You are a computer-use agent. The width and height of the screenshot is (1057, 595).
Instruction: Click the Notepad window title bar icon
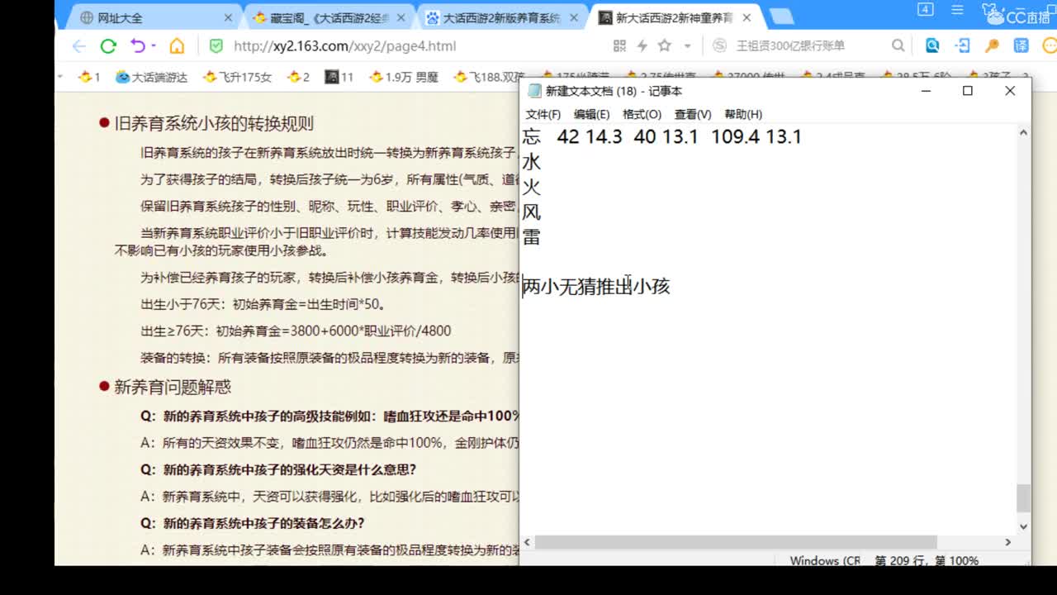click(x=534, y=91)
